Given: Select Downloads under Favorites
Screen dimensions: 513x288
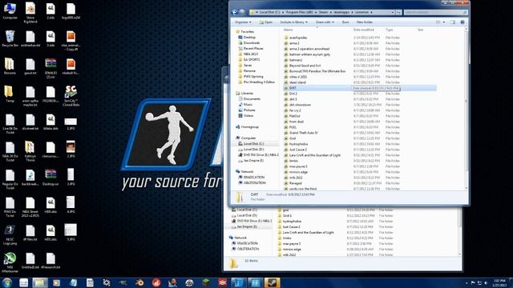Looking at the screenshot, I should click(252, 42).
